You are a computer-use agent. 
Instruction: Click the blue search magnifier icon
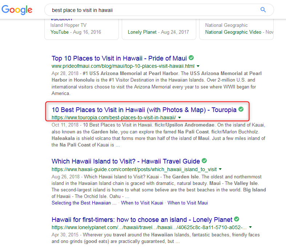pos(263,10)
